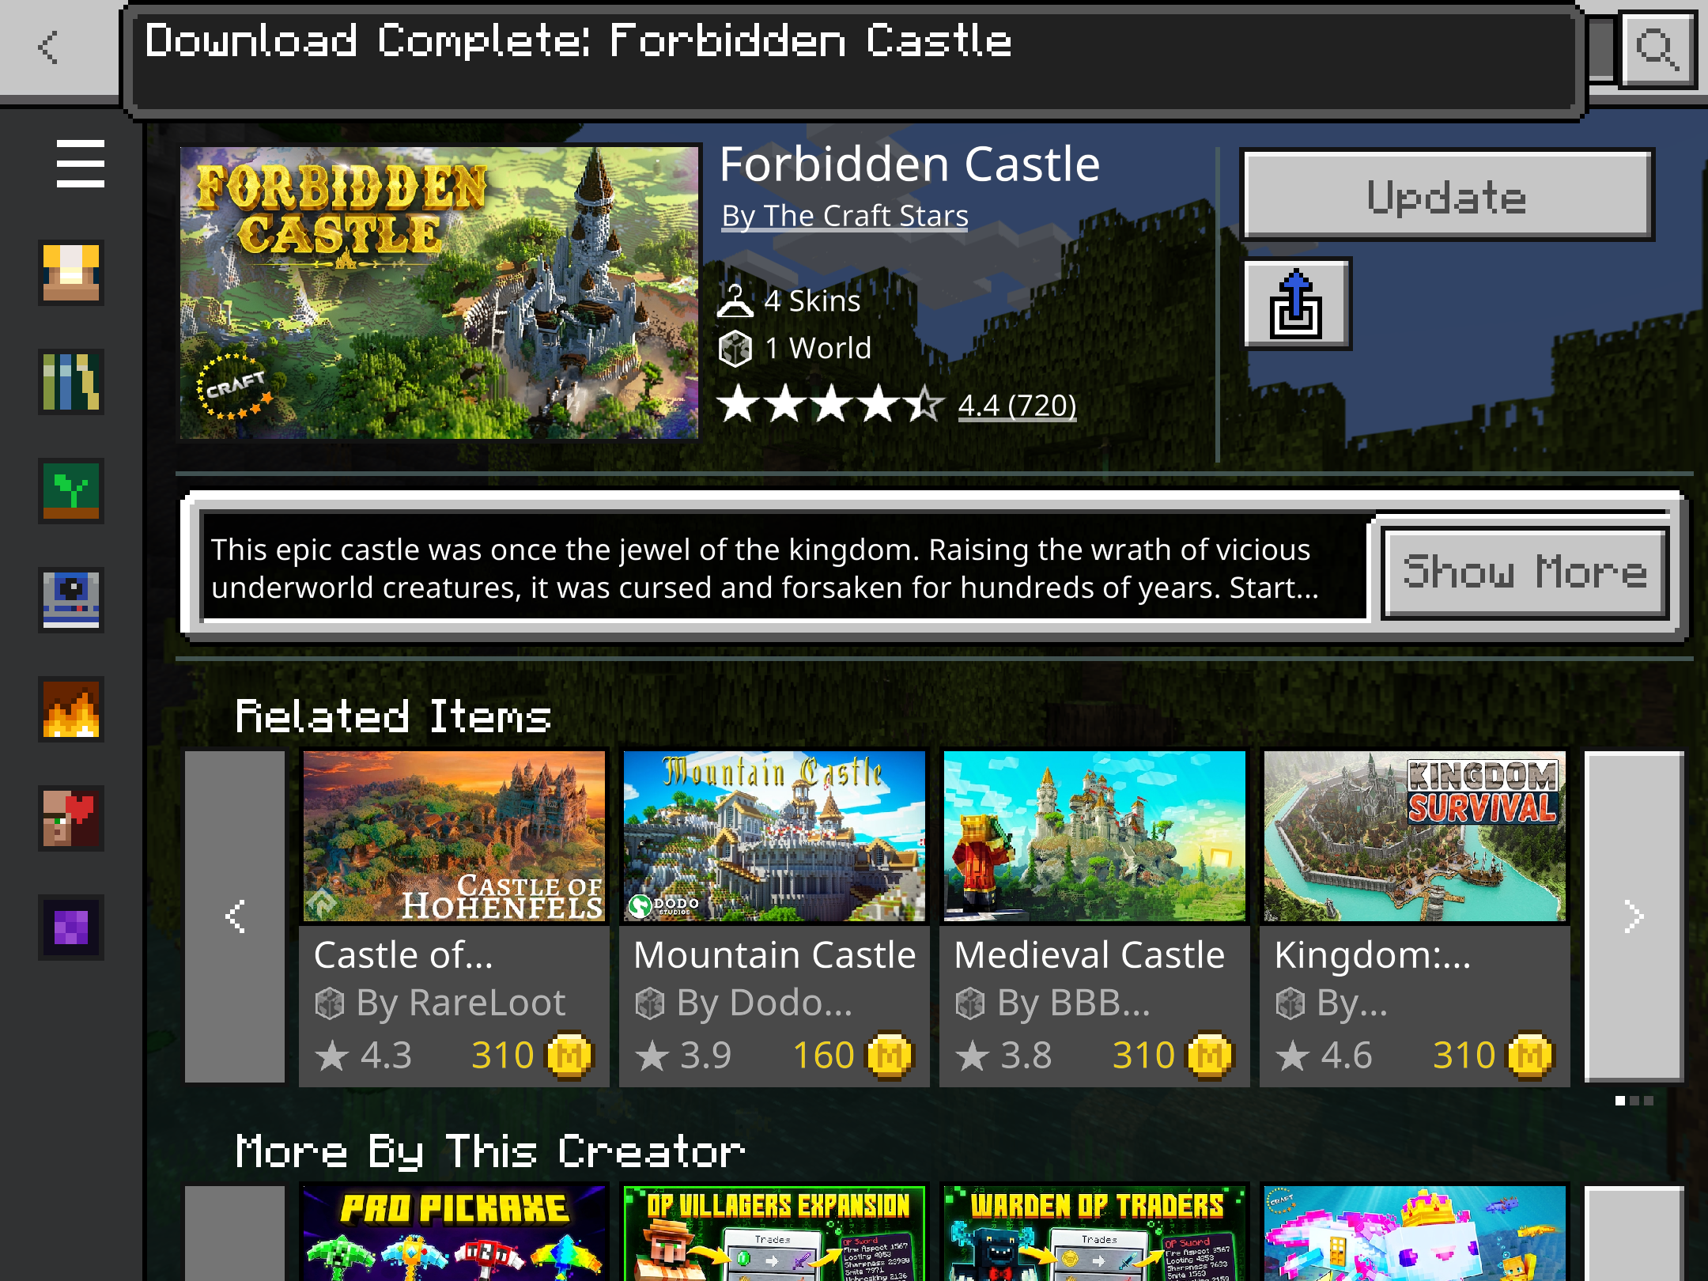Screen dimensions: 1708x1281
Task: Open the bookshelf category icon
Action: tap(71, 382)
